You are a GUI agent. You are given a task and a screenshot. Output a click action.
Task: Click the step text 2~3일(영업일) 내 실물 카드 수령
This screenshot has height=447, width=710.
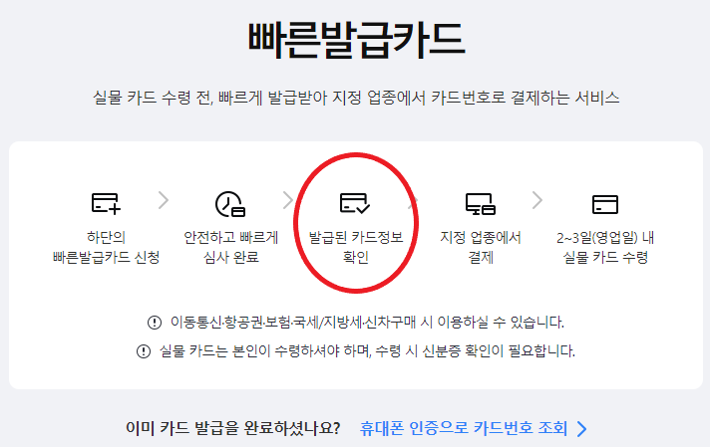click(x=605, y=247)
